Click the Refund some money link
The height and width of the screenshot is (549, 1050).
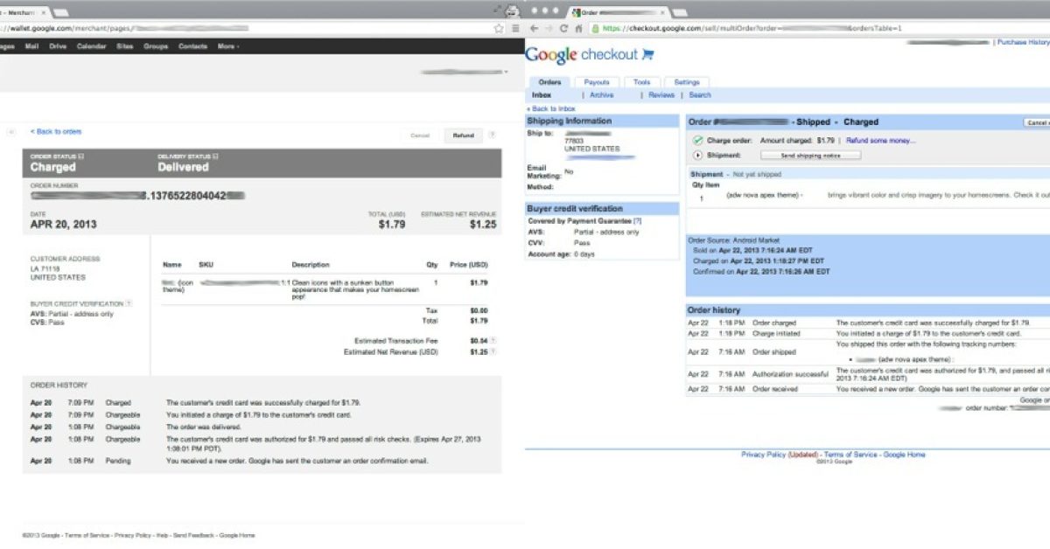881,140
